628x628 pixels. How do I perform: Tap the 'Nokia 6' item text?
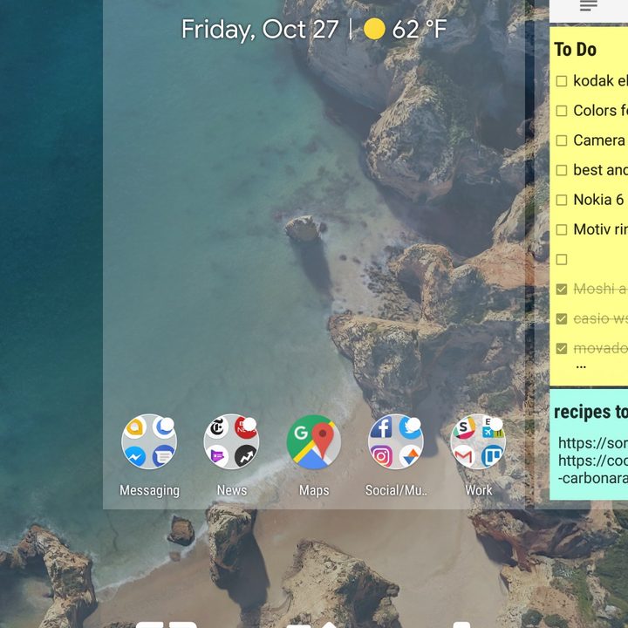598,200
